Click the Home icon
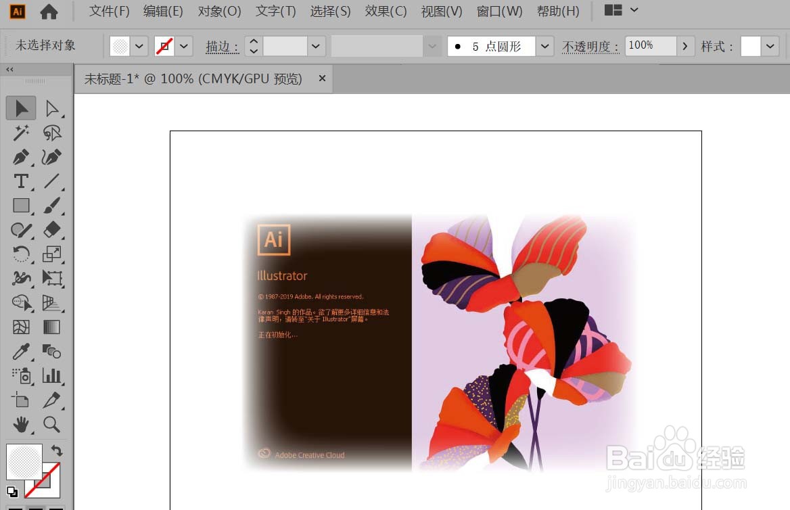 click(49, 11)
